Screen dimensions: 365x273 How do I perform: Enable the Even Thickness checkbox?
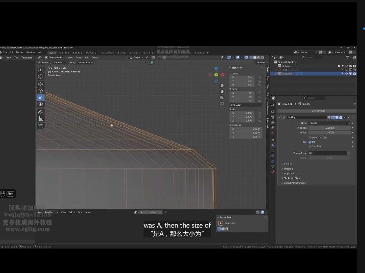click(x=310, y=137)
